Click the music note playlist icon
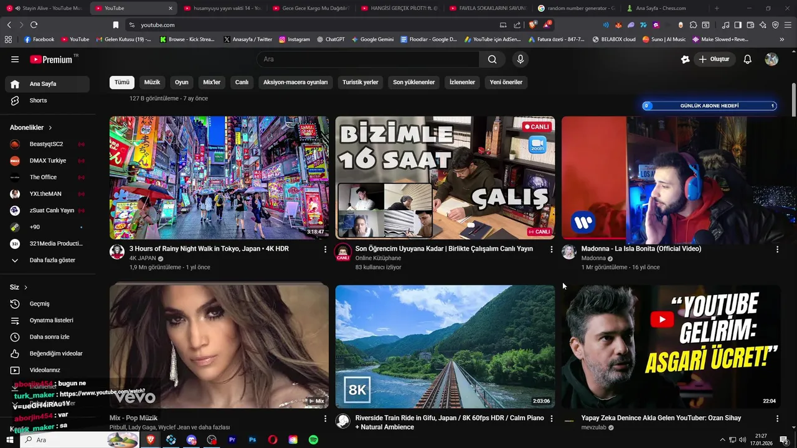The height and width of the screenshot is (448, 797). pos(725,25)
